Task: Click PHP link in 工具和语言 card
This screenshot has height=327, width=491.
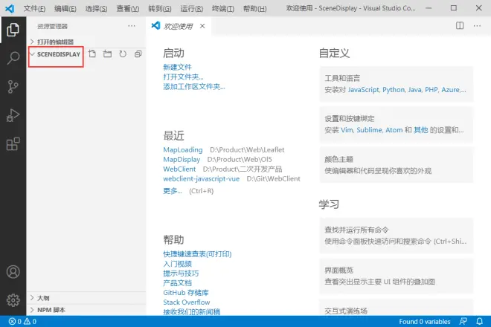Action: point(431,90)
